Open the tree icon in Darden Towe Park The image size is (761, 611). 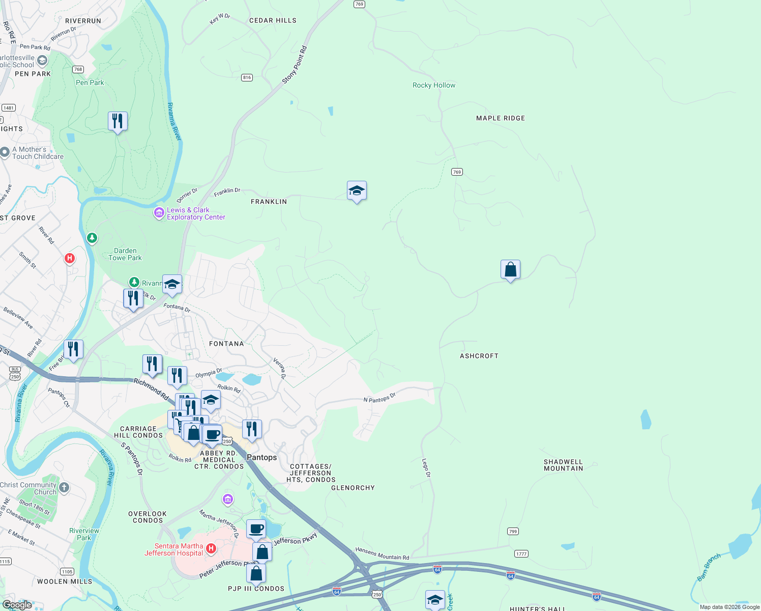(92, 239)
